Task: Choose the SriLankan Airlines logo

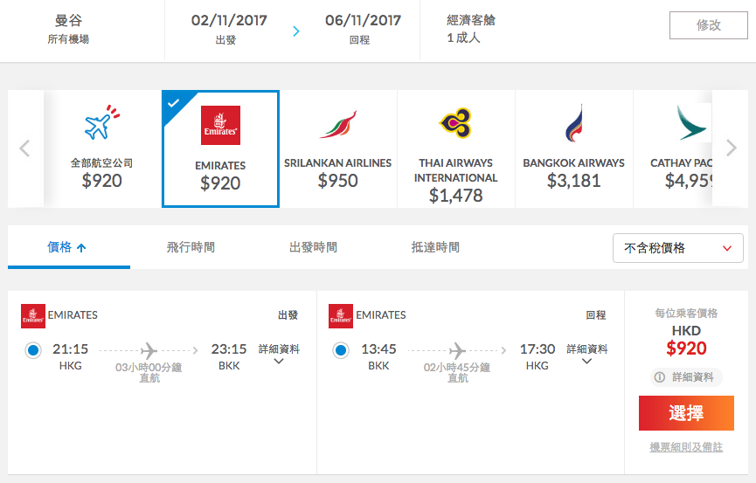Action: coord(337,124)
